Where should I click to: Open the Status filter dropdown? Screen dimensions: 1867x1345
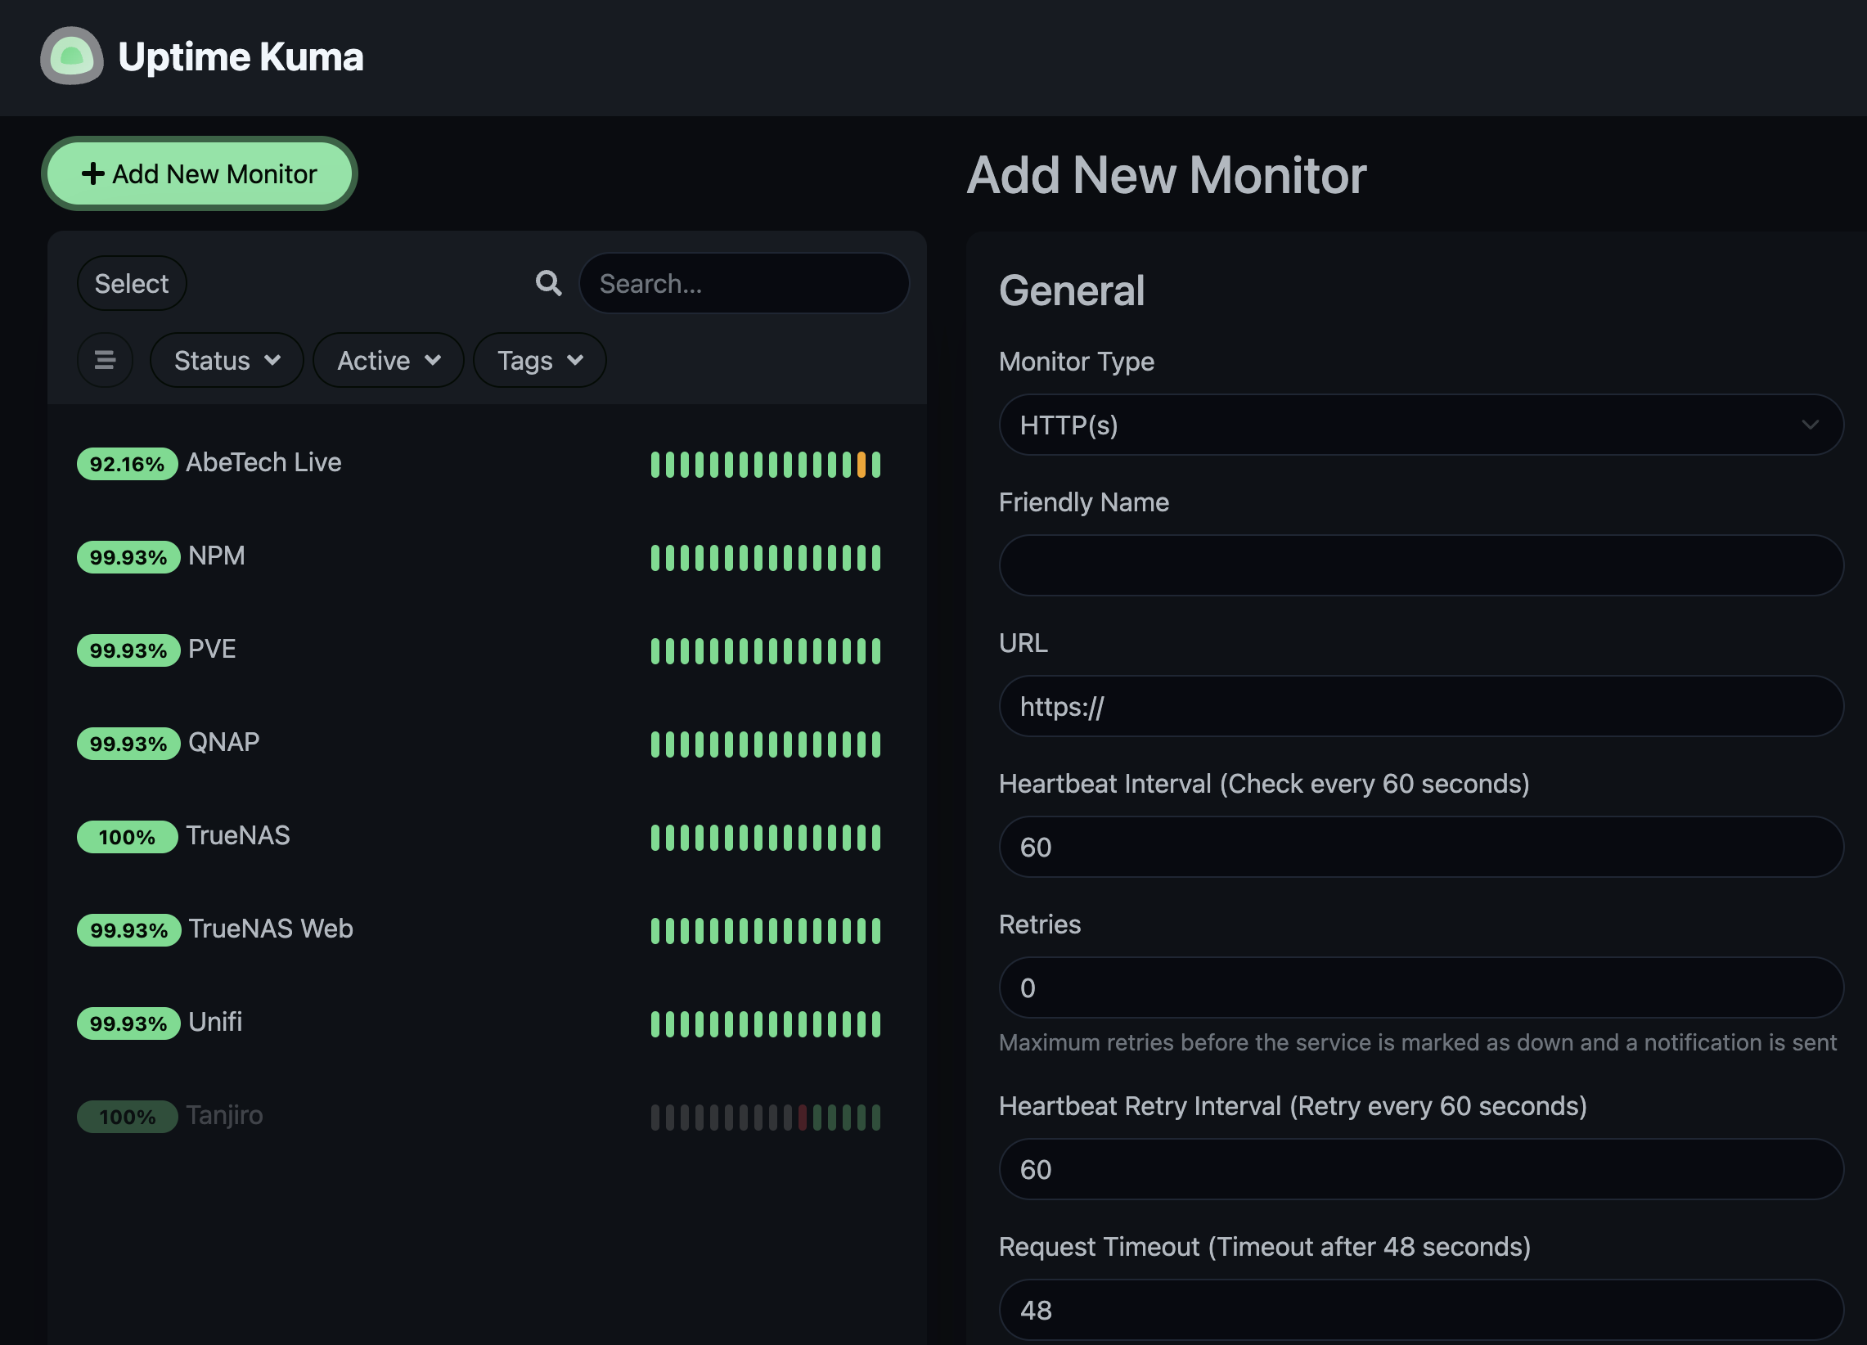coord(227,360)
